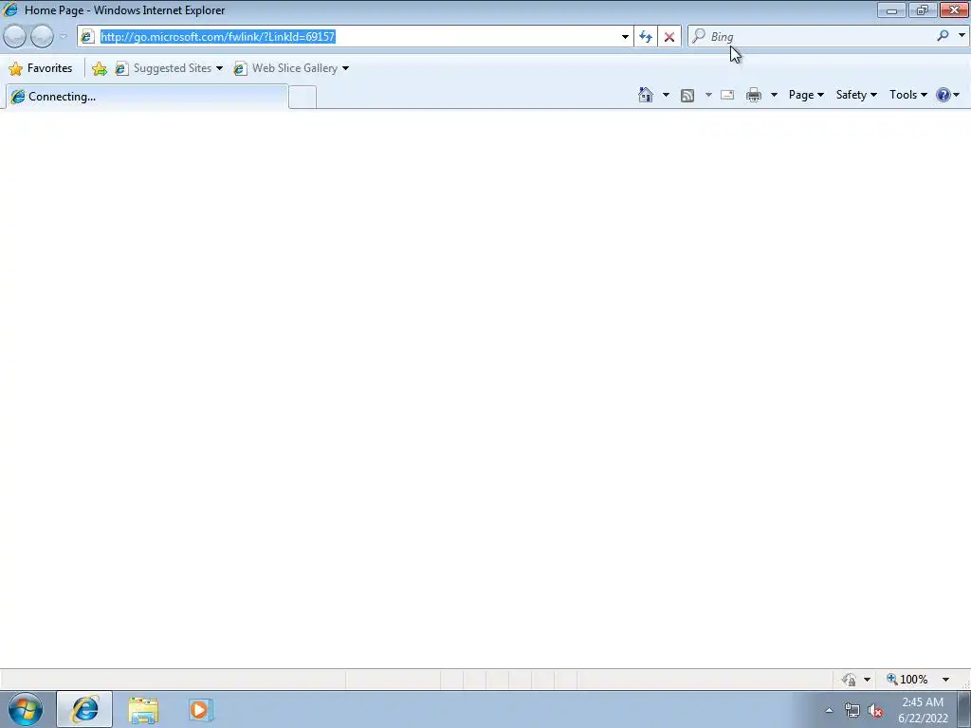Open a new blank tab
Image resolution: width=971 pixels, height=728 pixels.
click(x=302, y=98)
